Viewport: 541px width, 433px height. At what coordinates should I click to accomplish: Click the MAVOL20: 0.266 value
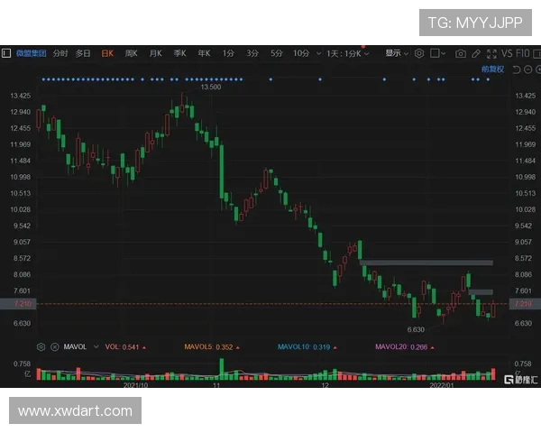pos(401,347)
